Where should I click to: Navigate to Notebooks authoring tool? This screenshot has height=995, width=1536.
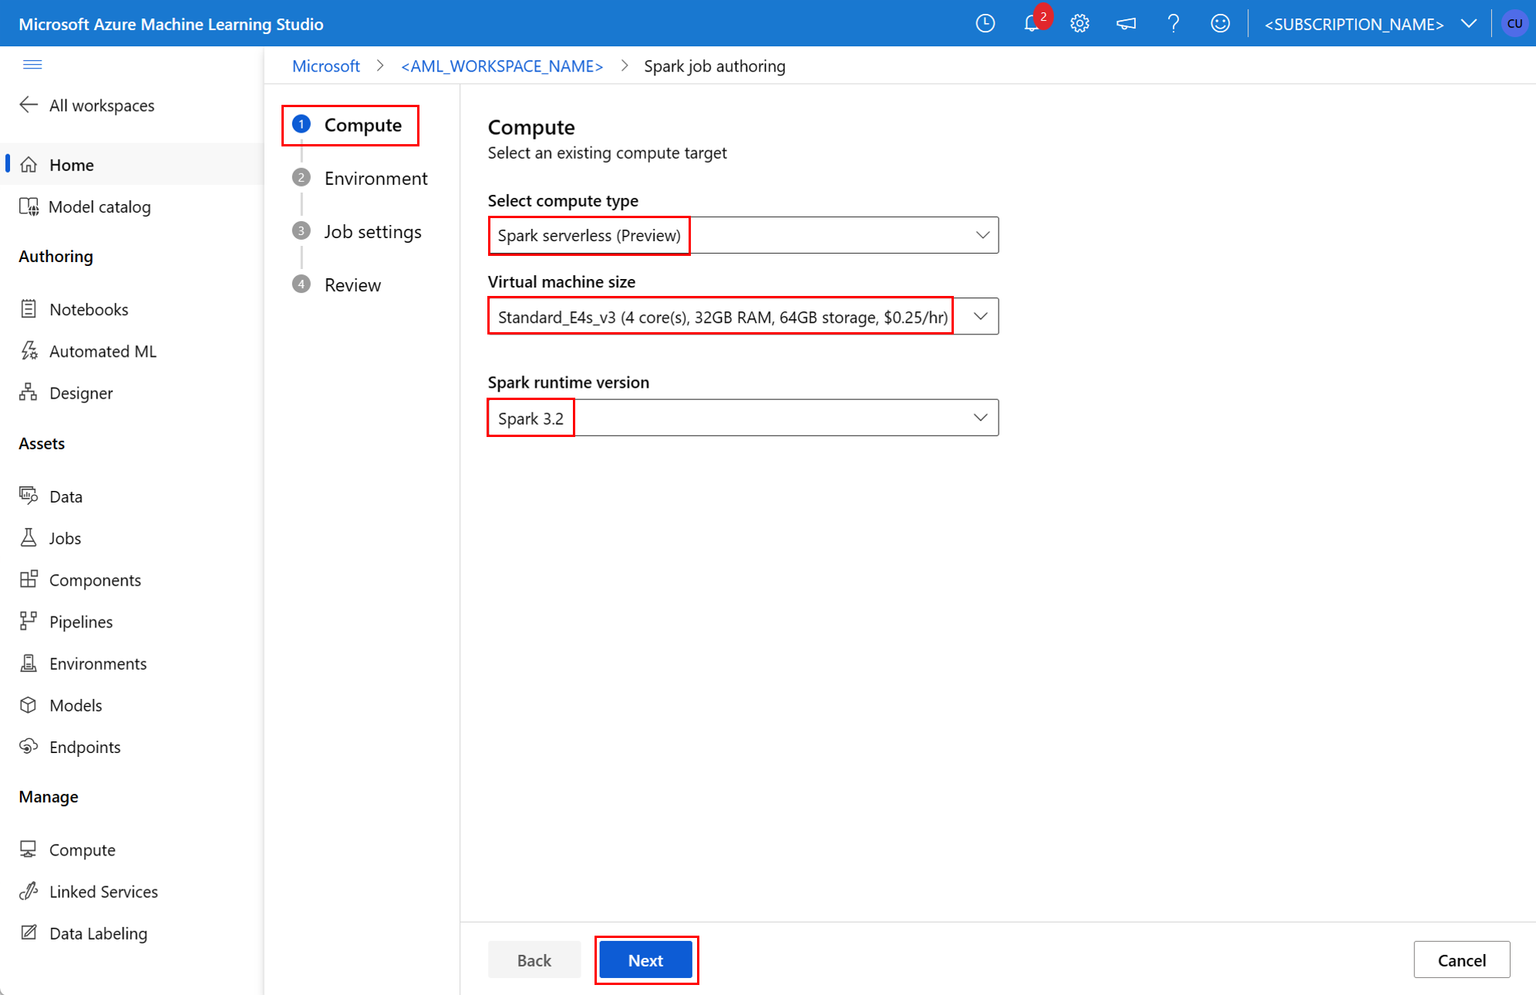pos(87,308)
